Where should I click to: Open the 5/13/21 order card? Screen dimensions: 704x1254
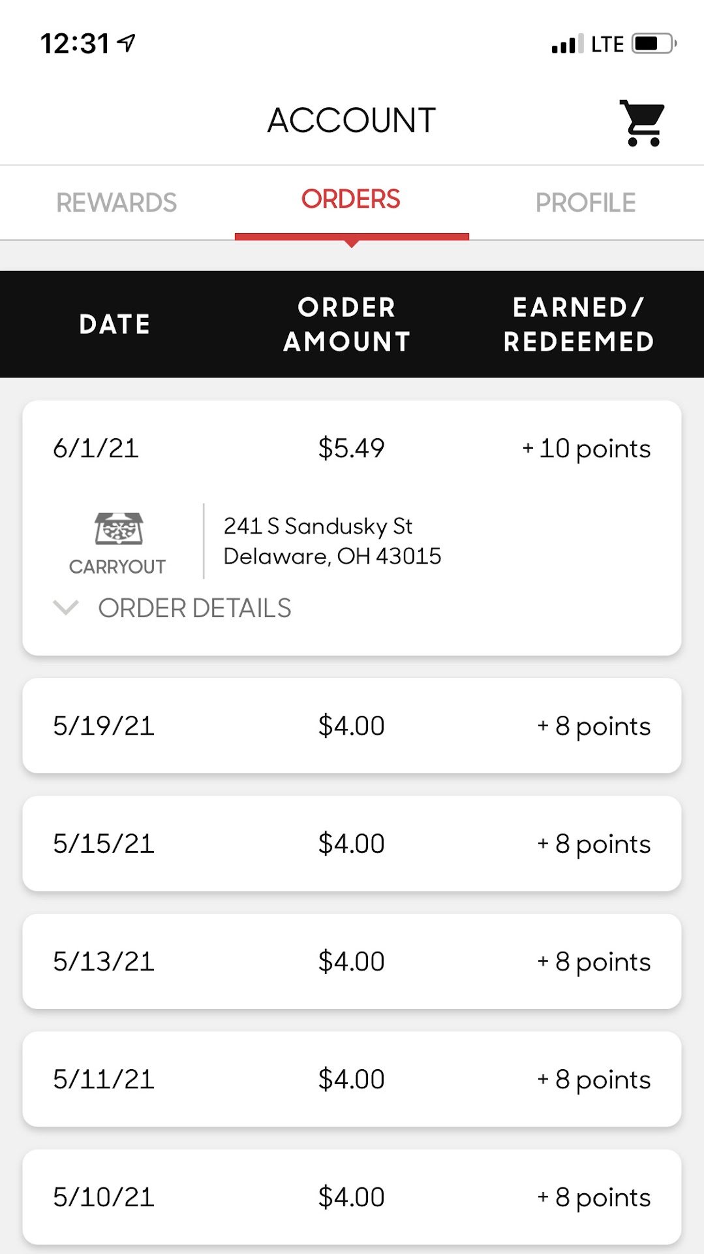352,961
